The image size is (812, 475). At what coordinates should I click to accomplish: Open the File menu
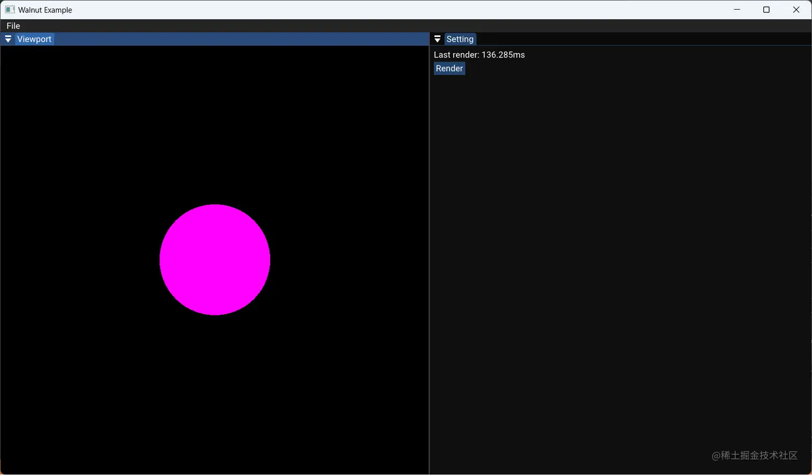13,26
